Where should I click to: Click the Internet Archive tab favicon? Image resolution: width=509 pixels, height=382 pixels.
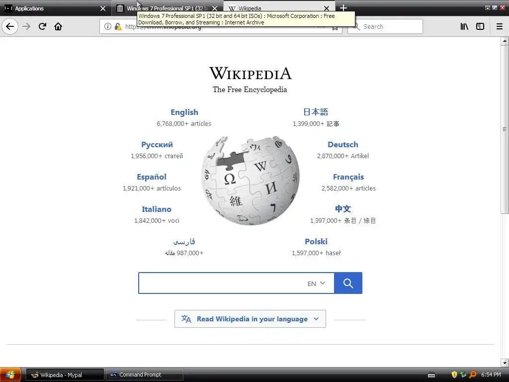(120, 8)
